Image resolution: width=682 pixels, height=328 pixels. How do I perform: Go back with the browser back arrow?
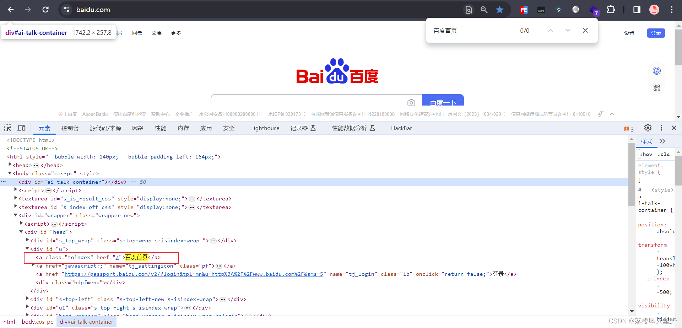[11, 10]
